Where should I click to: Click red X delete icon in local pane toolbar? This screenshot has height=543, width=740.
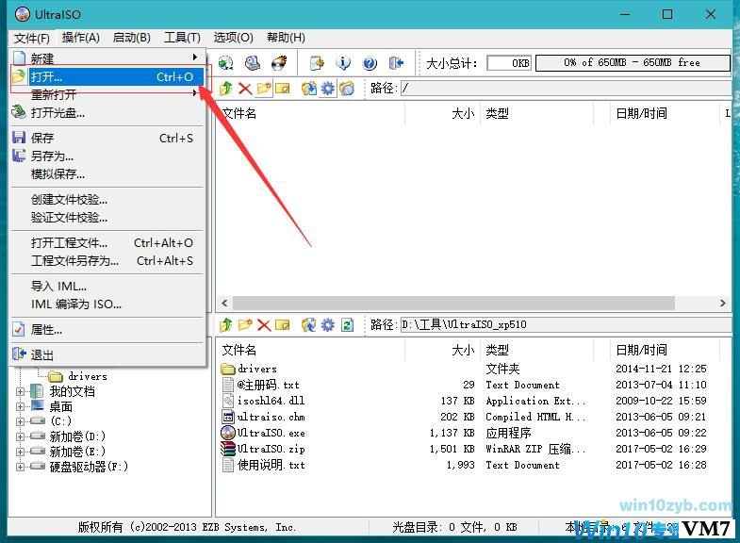point(264,324)
